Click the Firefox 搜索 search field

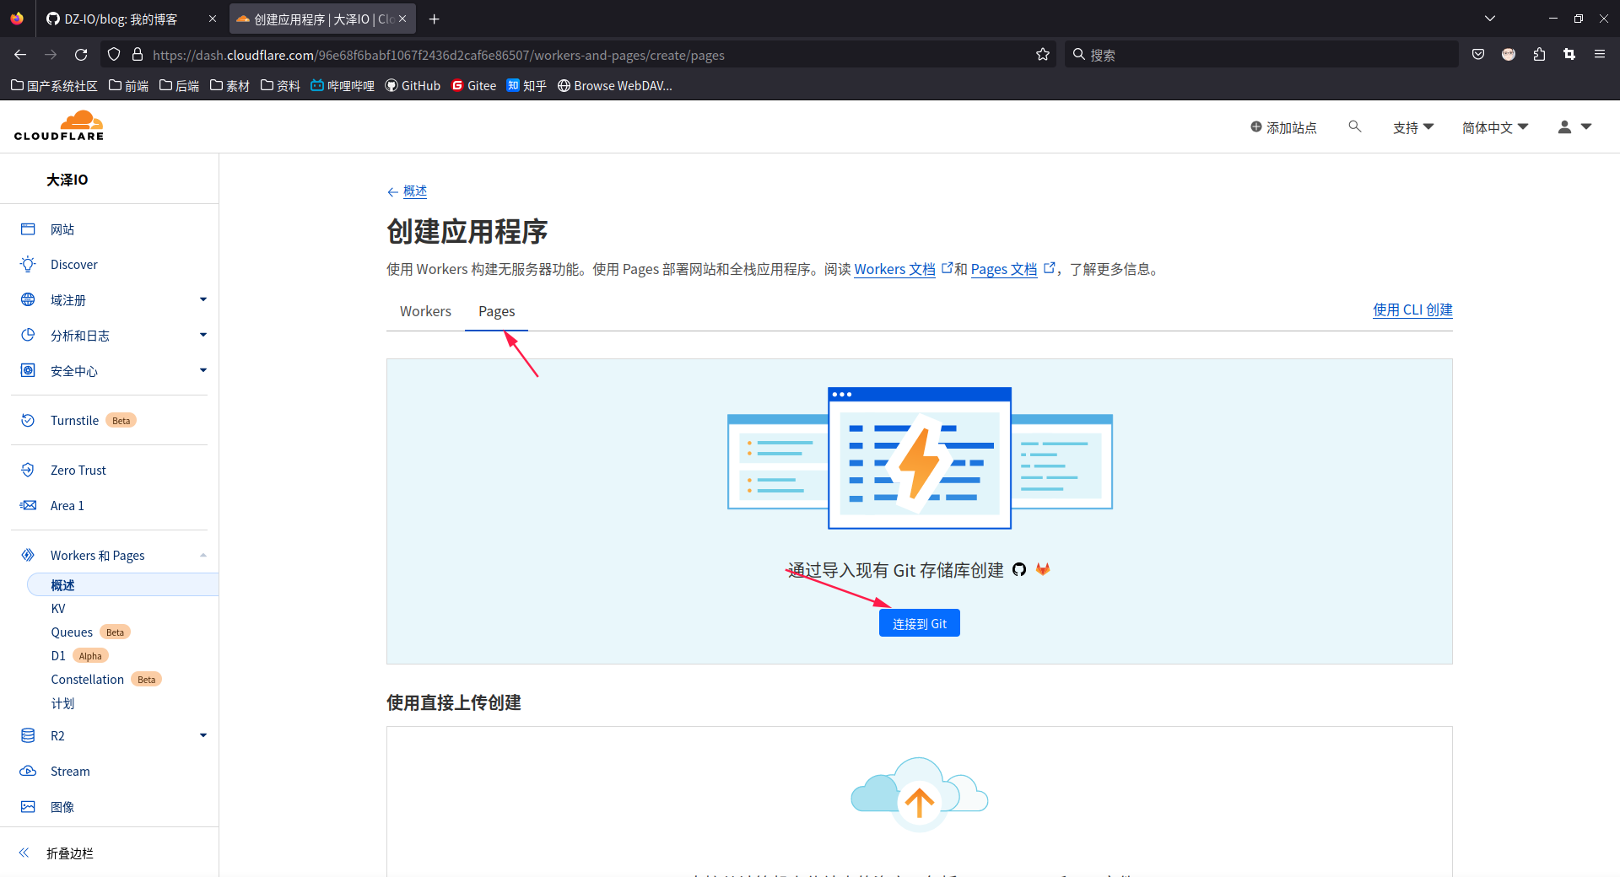click(x=1261, y=55)
